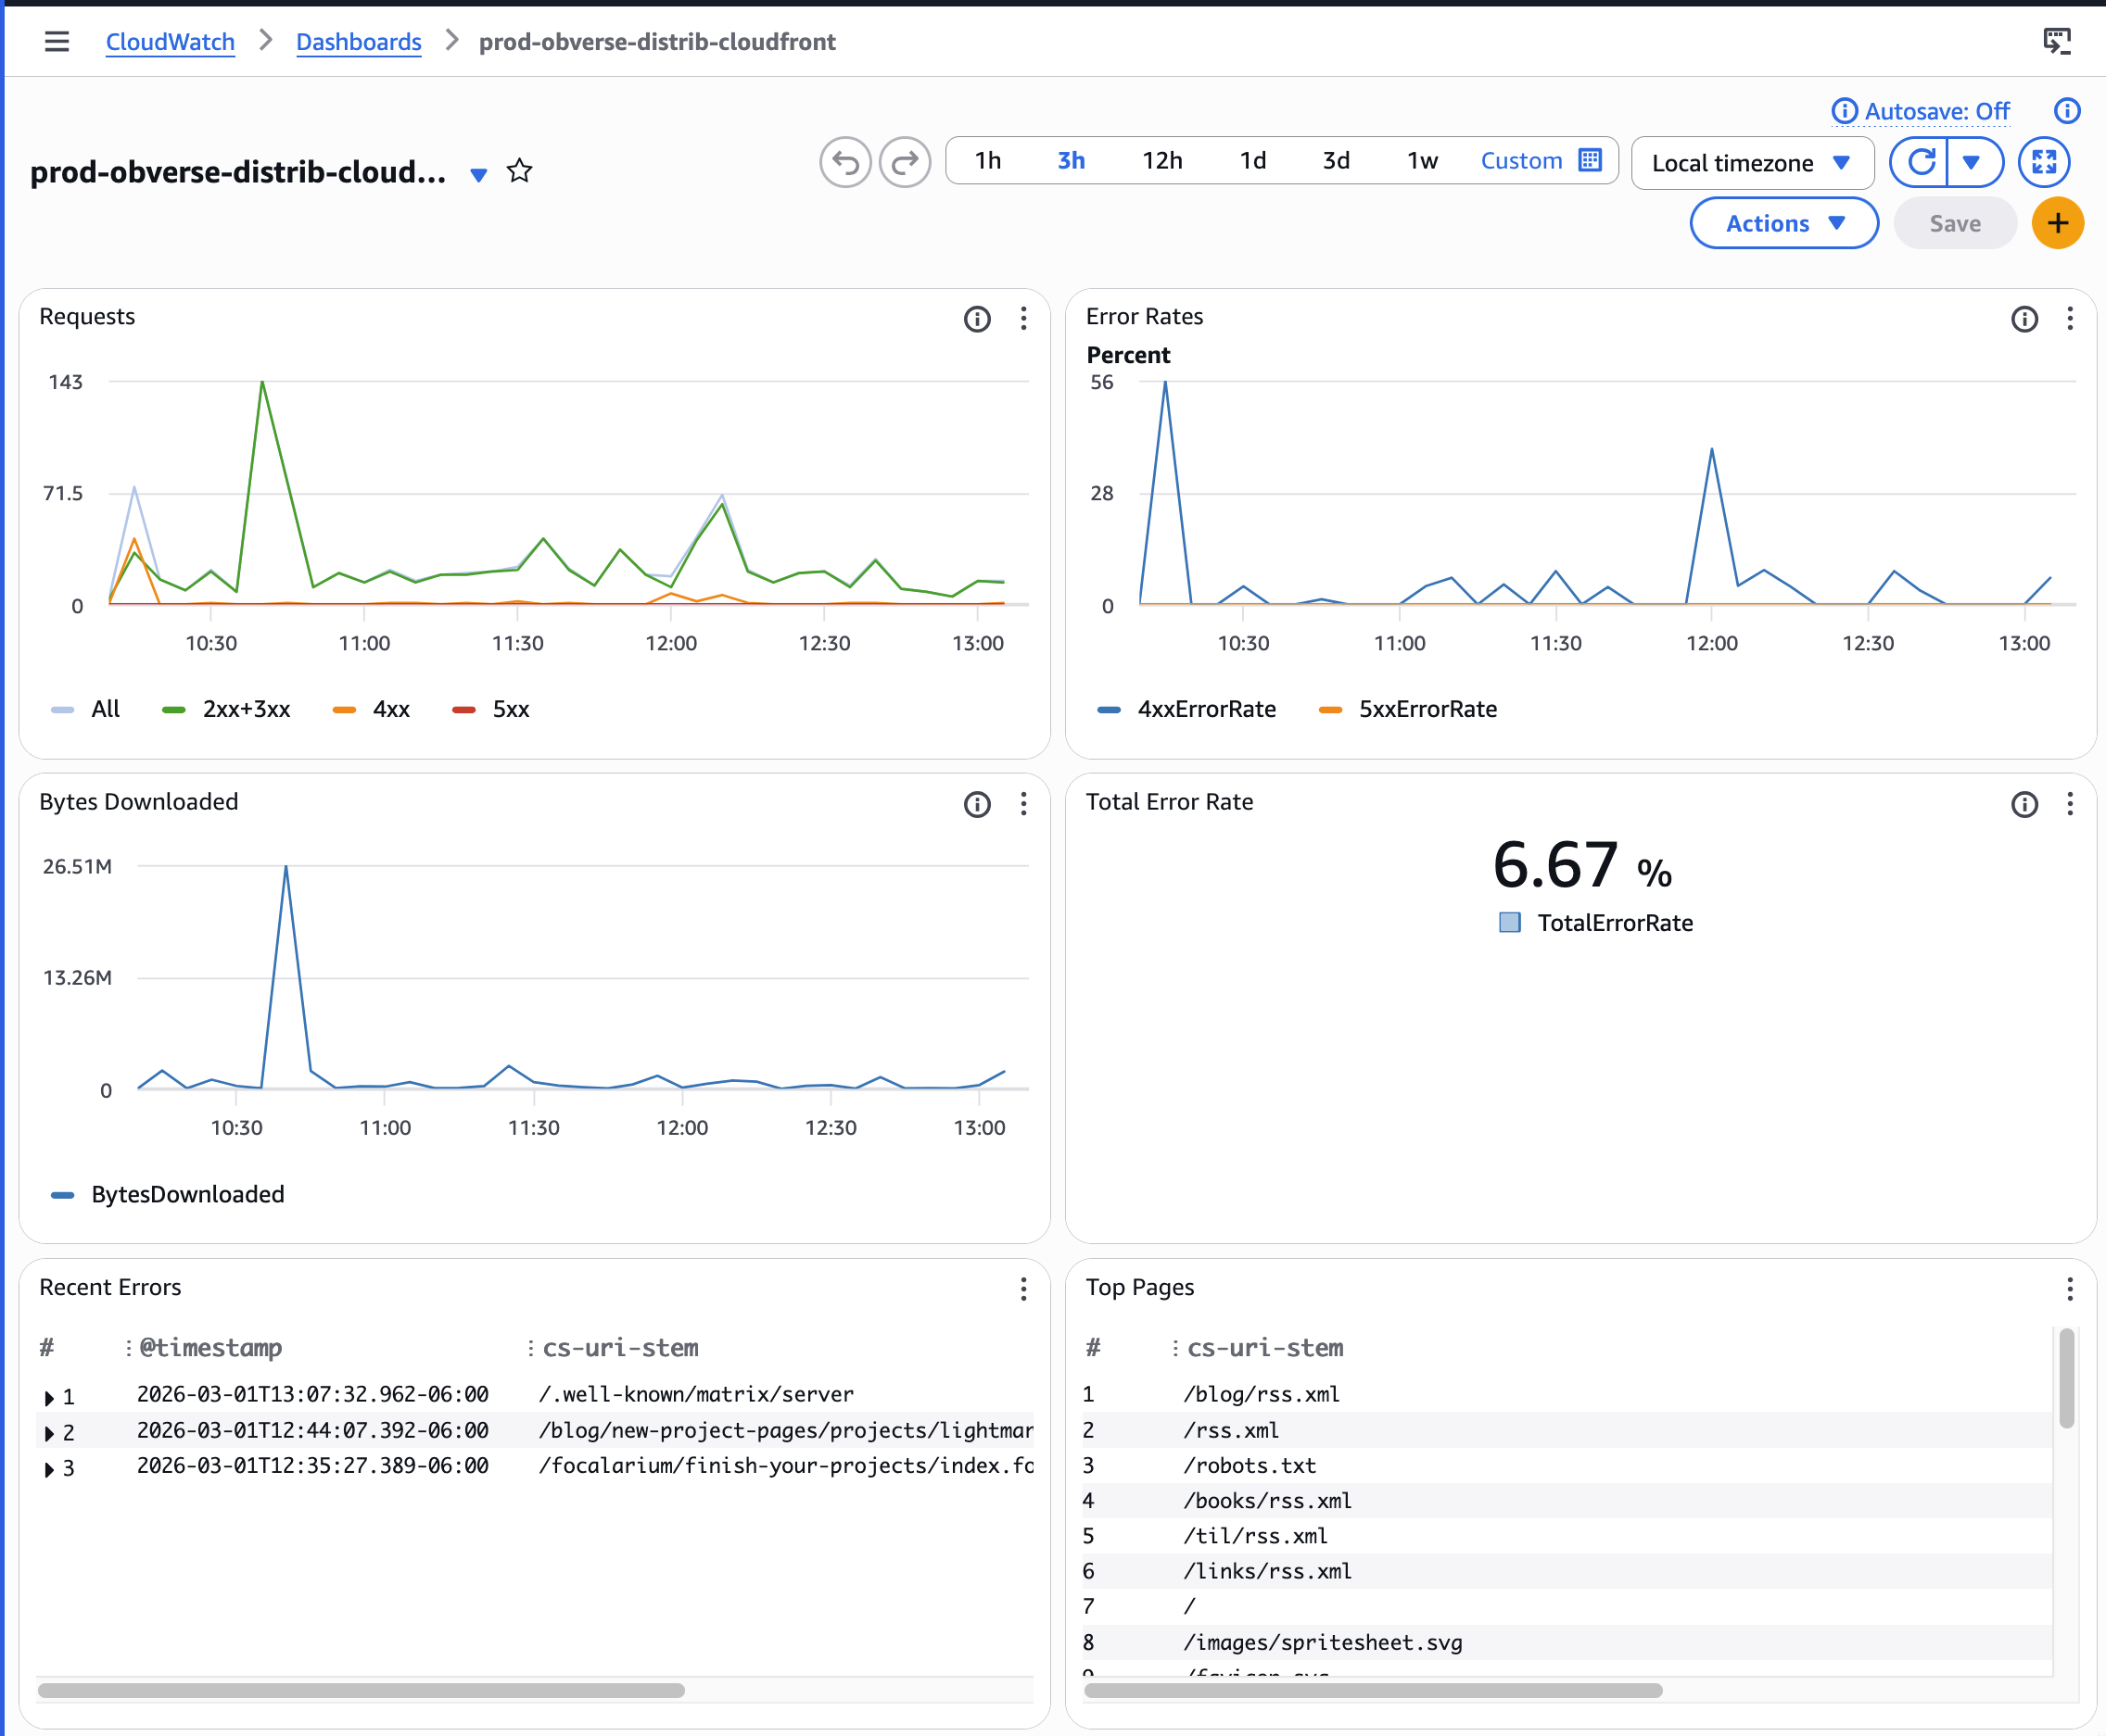Enter fullscreen mode for the dashboard
Viewport: 2106px width, 1736px height.
pos(2044,161)
